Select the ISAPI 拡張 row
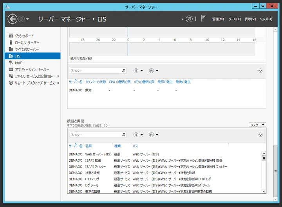 pyautogui.click(x=164, y=161)
